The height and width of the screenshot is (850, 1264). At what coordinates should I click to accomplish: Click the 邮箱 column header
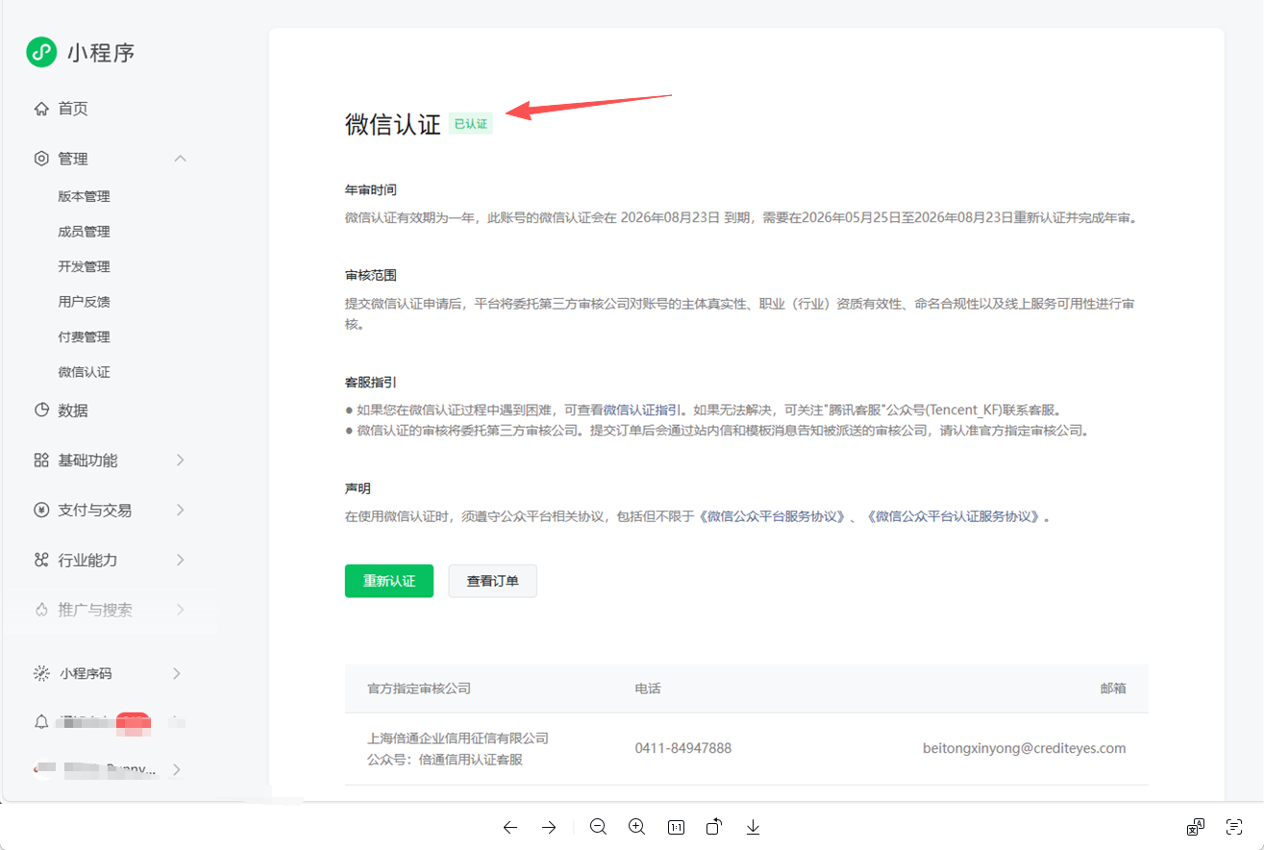(1113, 688)
